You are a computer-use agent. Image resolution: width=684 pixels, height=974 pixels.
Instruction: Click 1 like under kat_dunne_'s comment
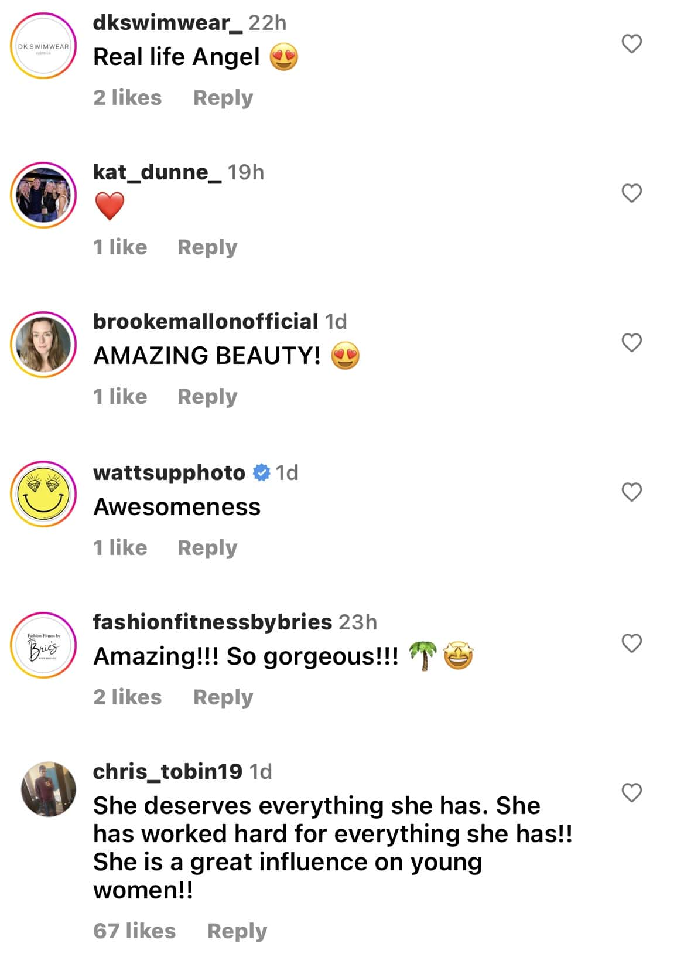119,247
